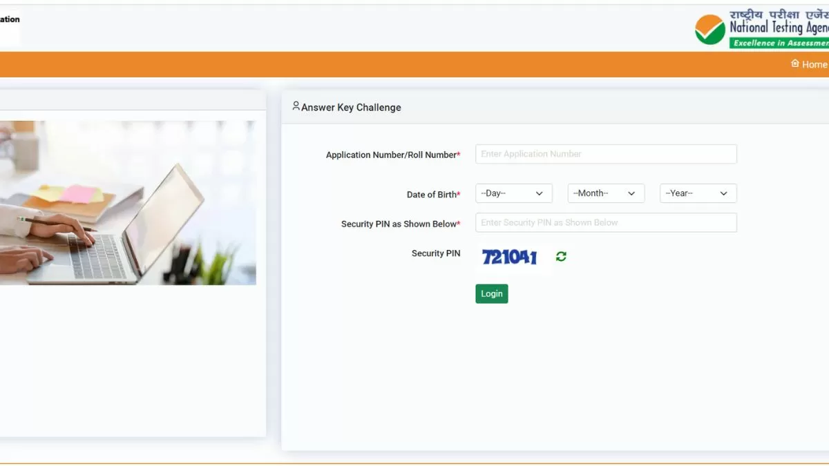Image resolution: width=829 pixels, height=466 pixels.
Task: Click the Security PIN as Shown Below label
Action: pyautogui.click(x=399, y=224)
